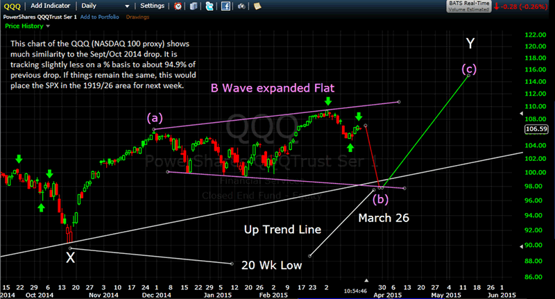Image resolution: width=555 pixels, height=299 pixels.
Task: Open the Add Indicator menu
Action: tap(50, 6)
